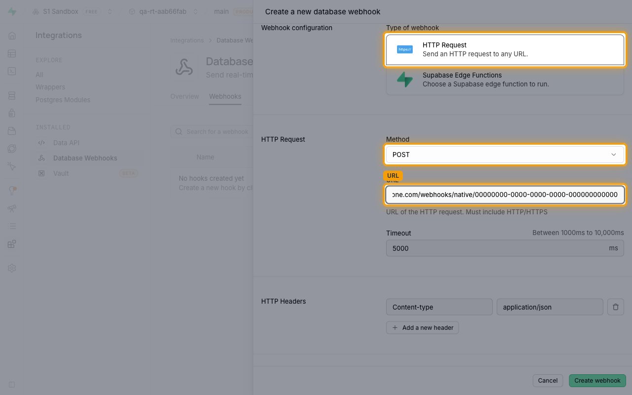Open the Integrations icon in sidebar
Screen dimensions: 632x395
pyautogui.click(x=12, y=244)
